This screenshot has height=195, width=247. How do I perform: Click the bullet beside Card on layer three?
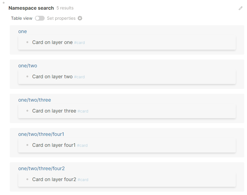coord(27,111)
